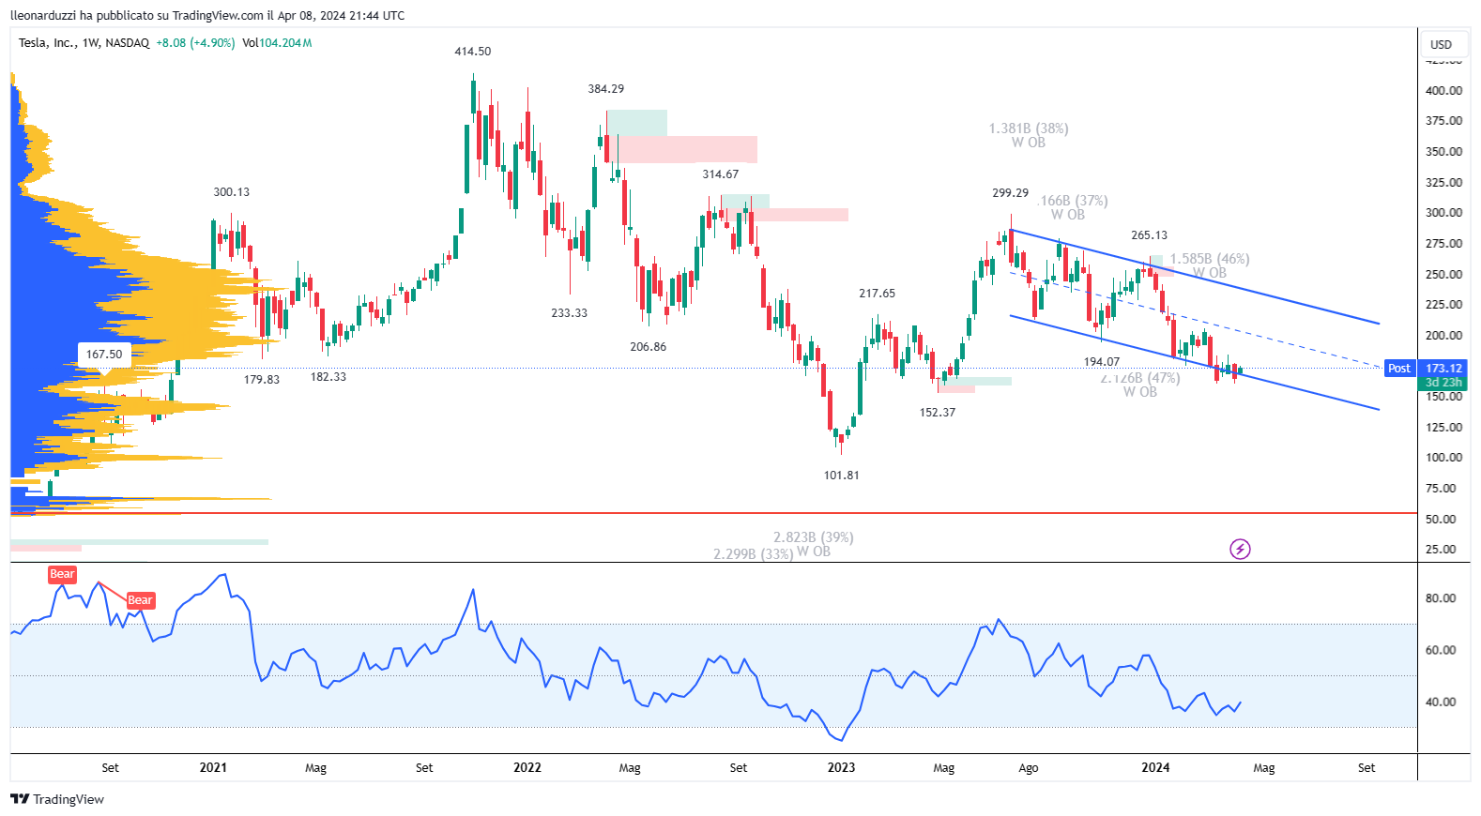Click the 3d 23h countdown label
The width and height of the screenshot is (1481, 816).
tap(1443, 383)
